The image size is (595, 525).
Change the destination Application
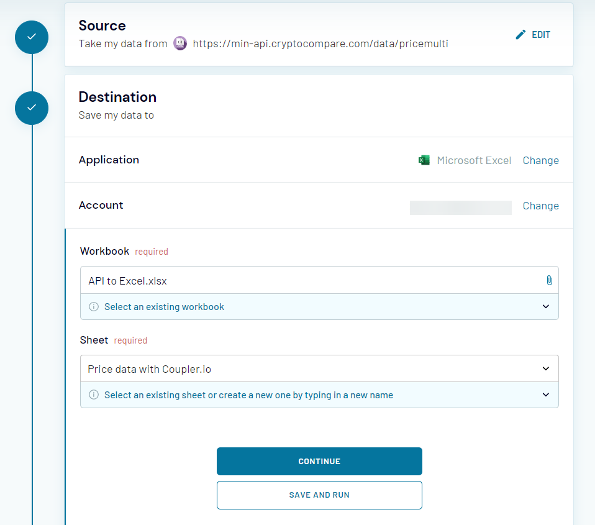[540, 160]
